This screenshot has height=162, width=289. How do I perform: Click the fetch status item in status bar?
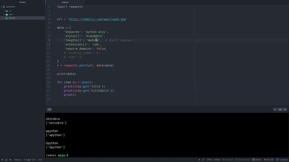point(243,160)
